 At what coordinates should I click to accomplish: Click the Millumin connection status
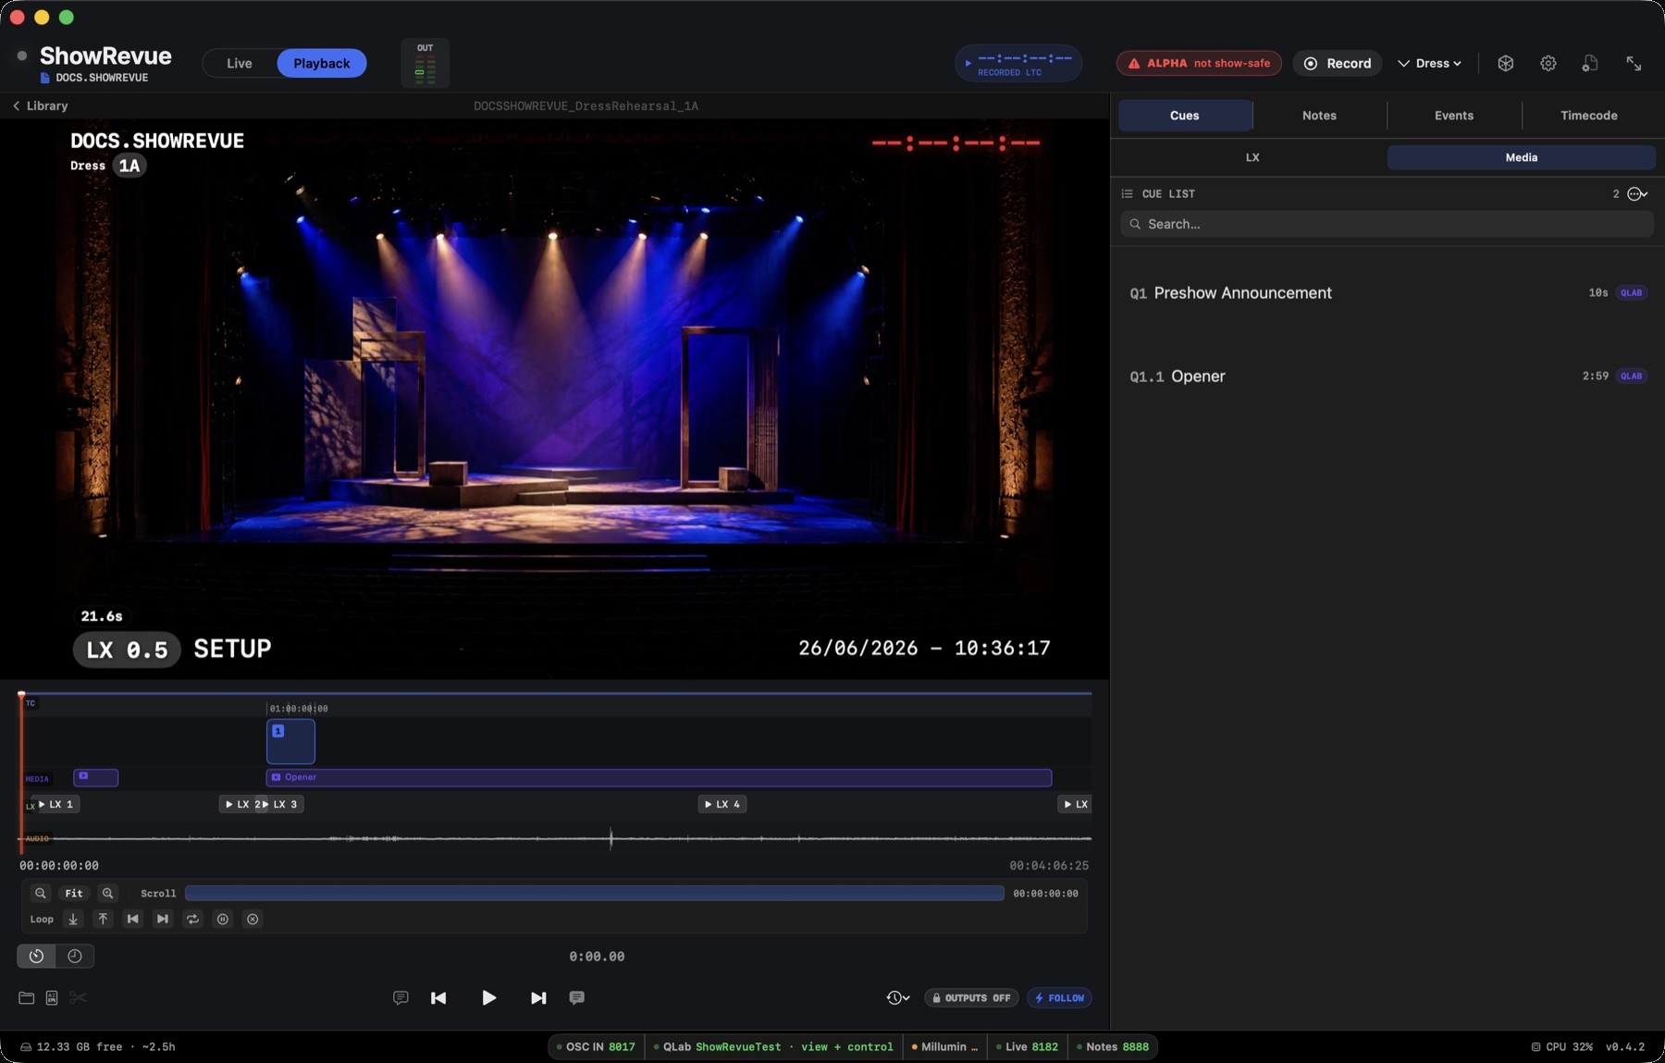coord(944,1046)
